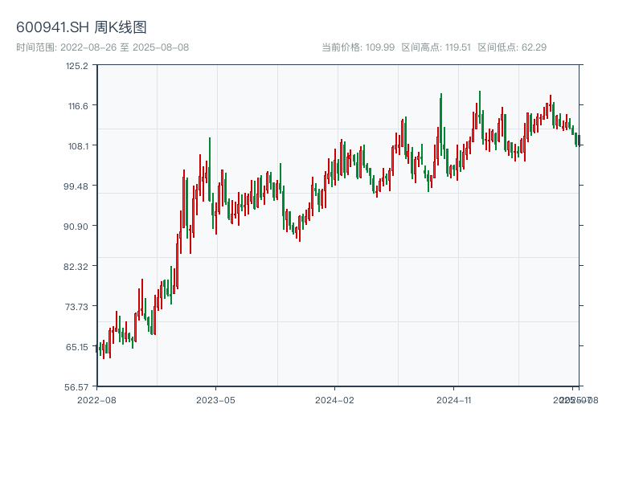Click the y-axis value 116.6
The width and height of the screenshot is (643, 482).
78,106
